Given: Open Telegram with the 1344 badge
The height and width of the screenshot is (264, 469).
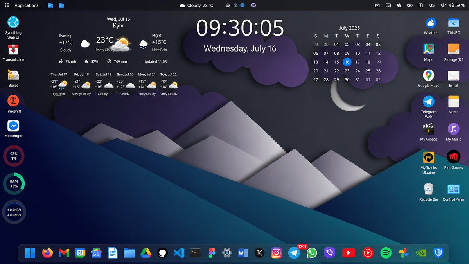Looking at the screenshot, I should [294, 253].
